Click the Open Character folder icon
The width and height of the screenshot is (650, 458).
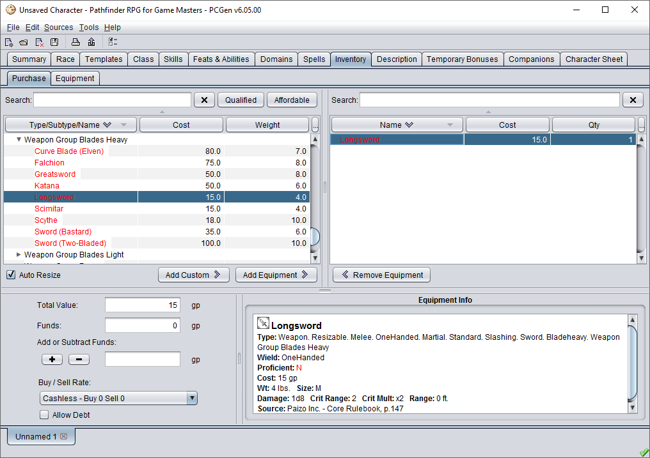click(24, 42)
